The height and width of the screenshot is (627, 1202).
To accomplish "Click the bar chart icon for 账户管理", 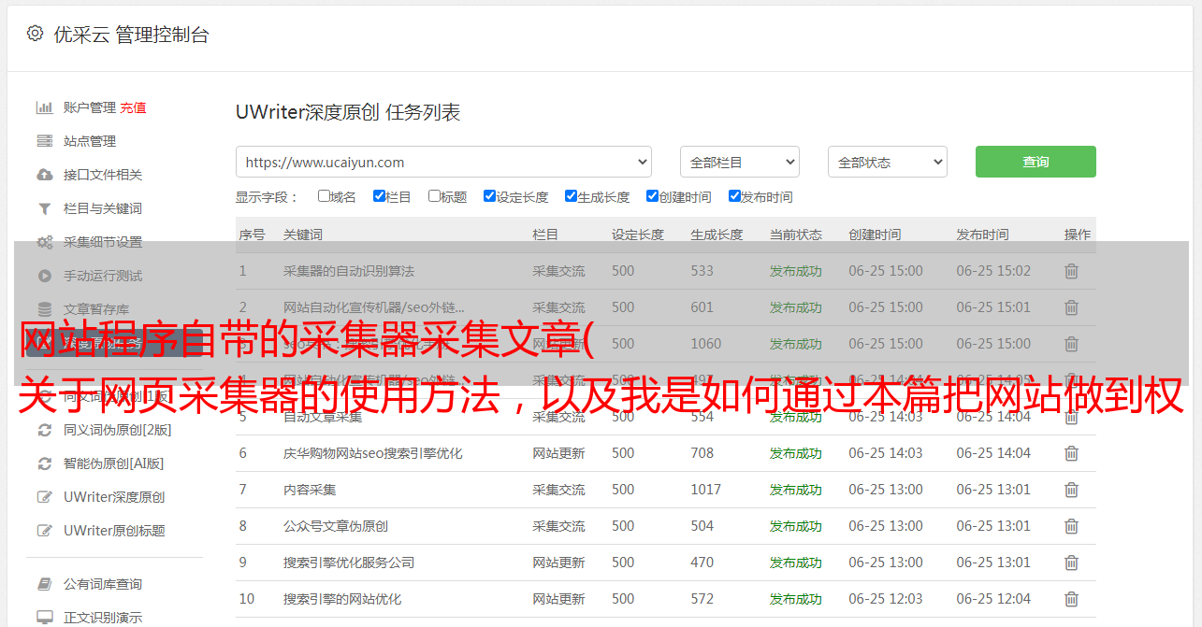I will coord(44,107).
